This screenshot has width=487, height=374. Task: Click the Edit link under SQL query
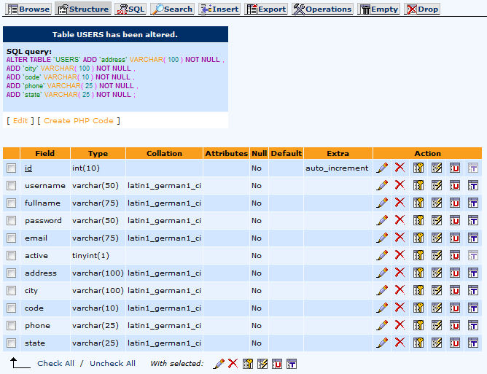[20, 120]
